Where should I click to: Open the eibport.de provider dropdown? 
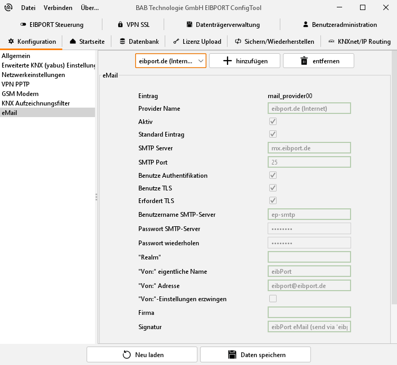(171, 61)
